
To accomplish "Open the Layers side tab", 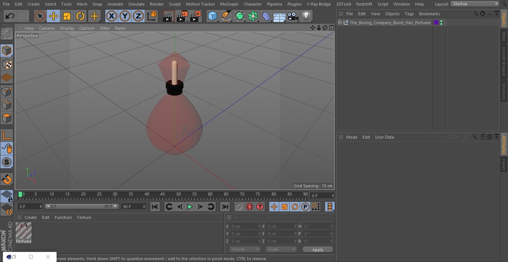I will point(504,164).
